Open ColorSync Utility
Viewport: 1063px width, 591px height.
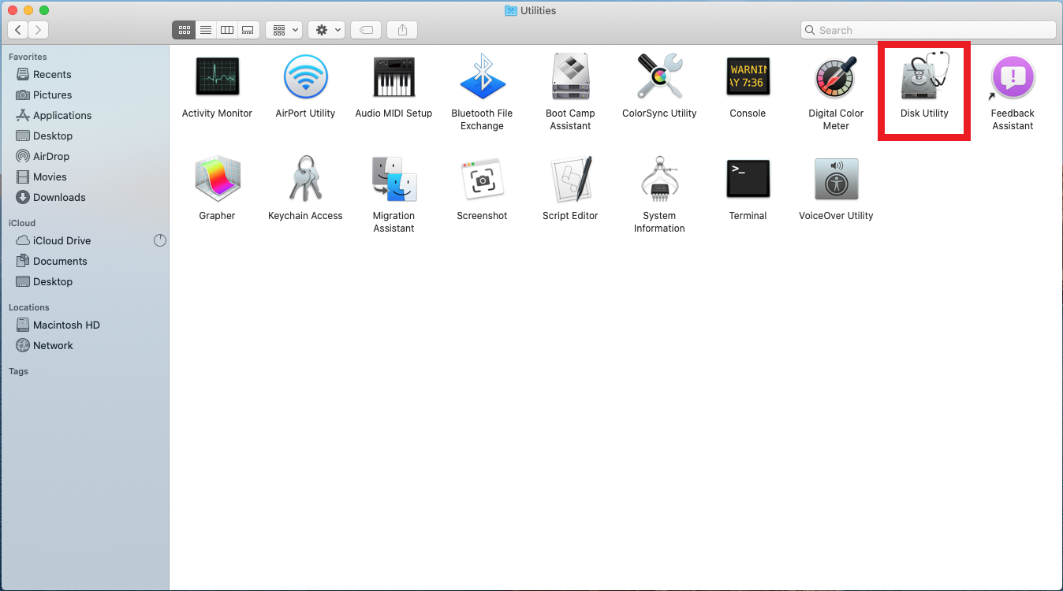659,79
